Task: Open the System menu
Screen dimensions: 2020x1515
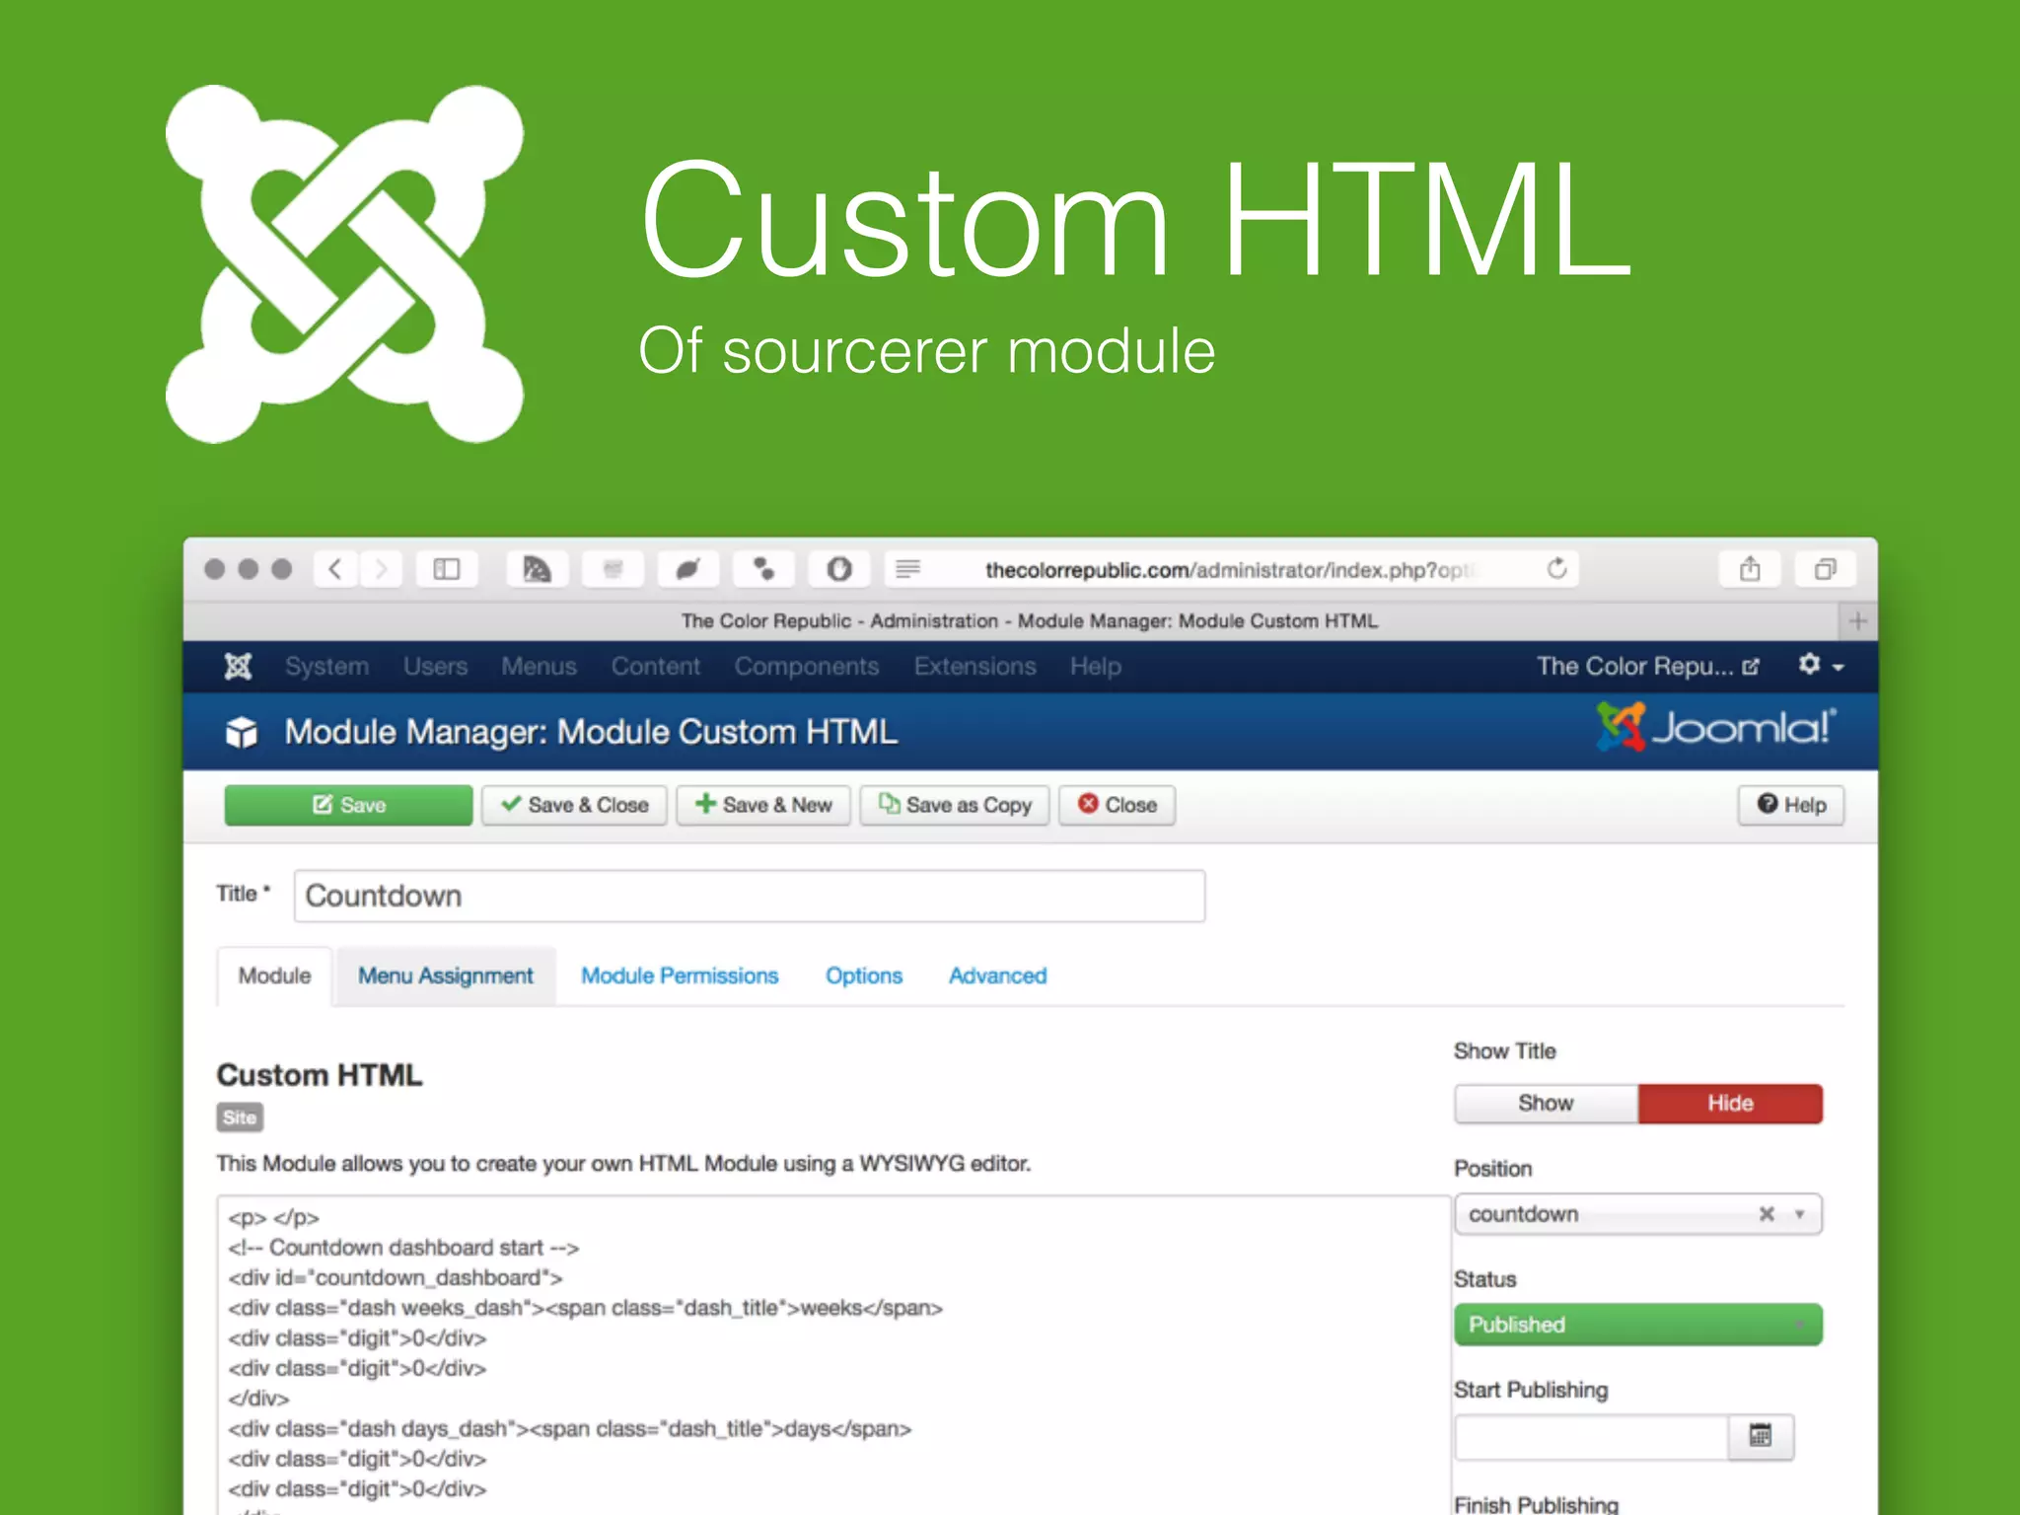Action: click(326, 667)
